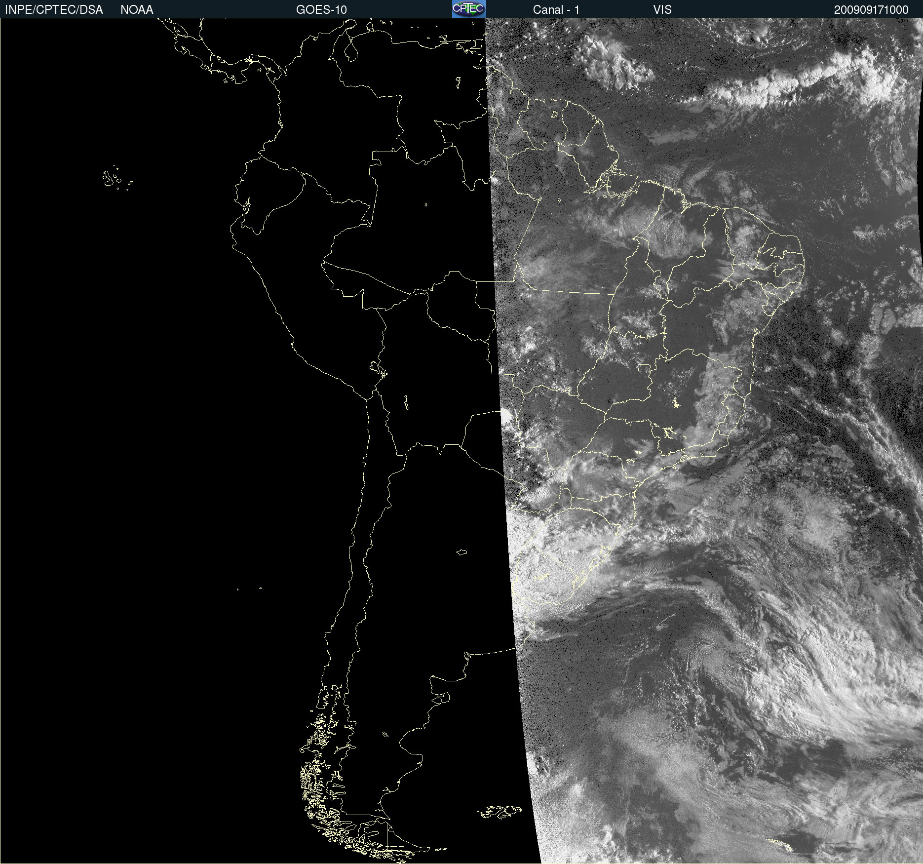Select the VIS label in header

click(662, 10)
